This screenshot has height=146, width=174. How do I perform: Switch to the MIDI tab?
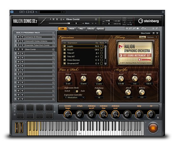pyautogui.click(x=72, y=29)
